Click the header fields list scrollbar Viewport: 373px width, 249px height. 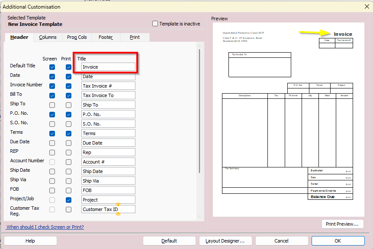click(199, 111)
